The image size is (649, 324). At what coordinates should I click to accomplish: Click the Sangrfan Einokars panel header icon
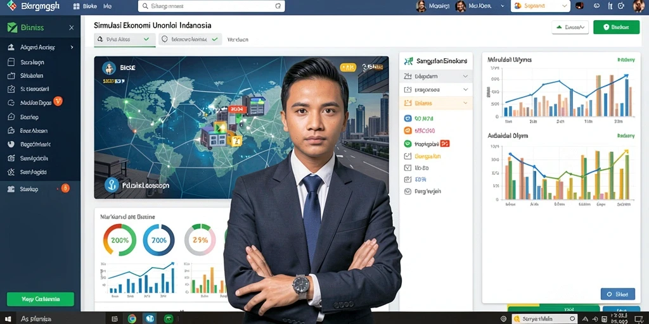pyautogui.click(x=409, y=61)
